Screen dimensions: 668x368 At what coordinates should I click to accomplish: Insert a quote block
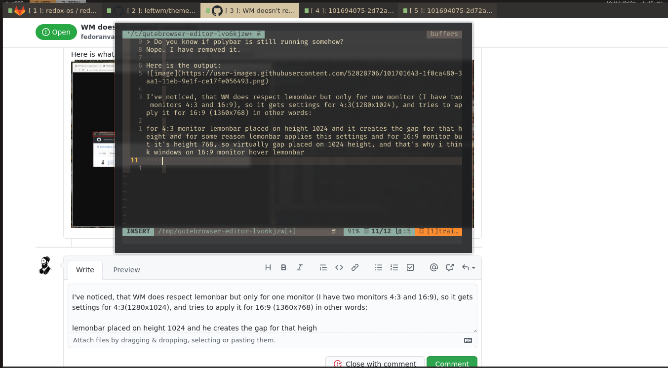point(323,267)
